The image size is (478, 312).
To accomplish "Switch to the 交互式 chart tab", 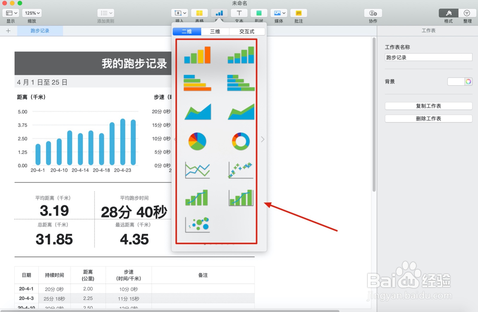I will [x=247, y=31].
